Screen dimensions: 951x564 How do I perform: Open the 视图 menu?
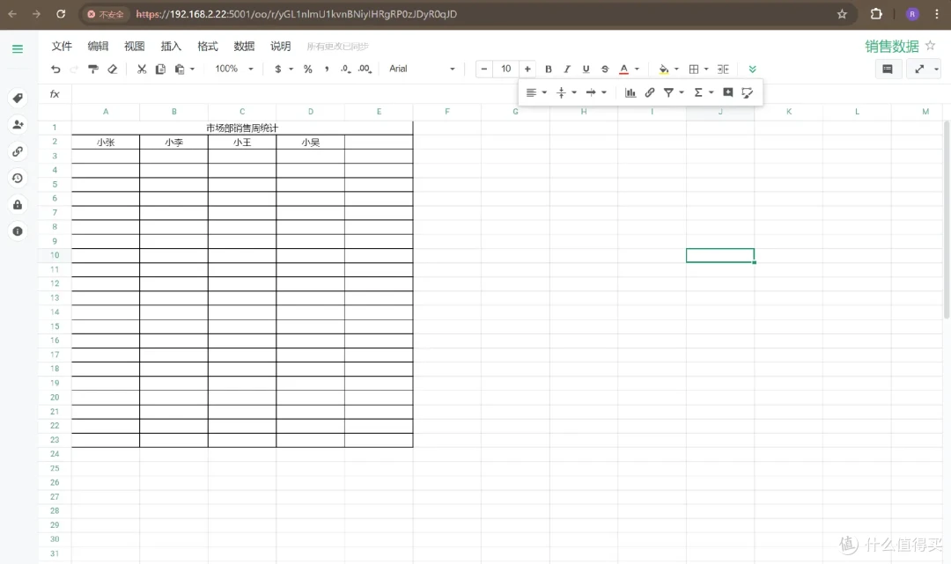[x=134, y=46]
